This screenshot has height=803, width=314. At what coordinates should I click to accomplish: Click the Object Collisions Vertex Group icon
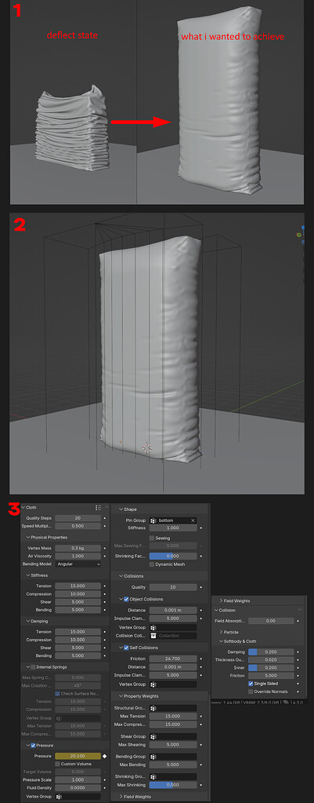tap(153, 627)
